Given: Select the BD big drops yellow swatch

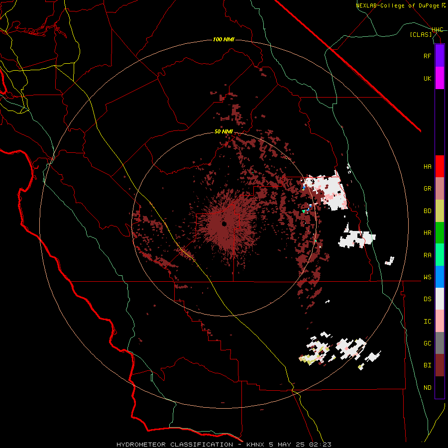Looking at the screenshot, I should 440,211.
